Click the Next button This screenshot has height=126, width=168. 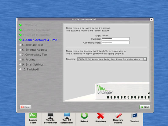(x=145, y=107)
